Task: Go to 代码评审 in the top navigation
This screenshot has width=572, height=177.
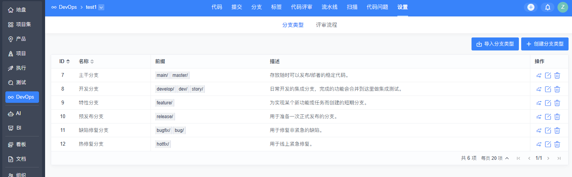Action: 301,7
